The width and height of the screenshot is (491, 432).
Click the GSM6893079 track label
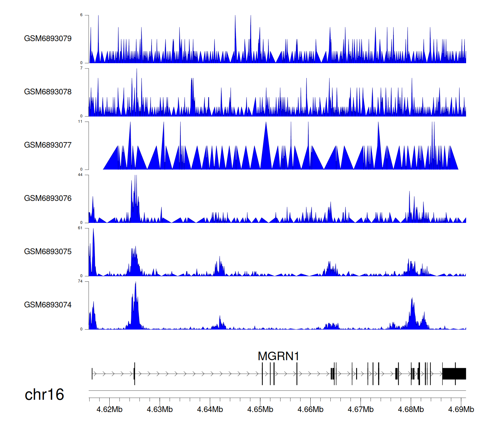point(48,39)
